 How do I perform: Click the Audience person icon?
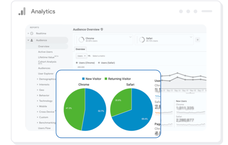[x=32, y=40]
